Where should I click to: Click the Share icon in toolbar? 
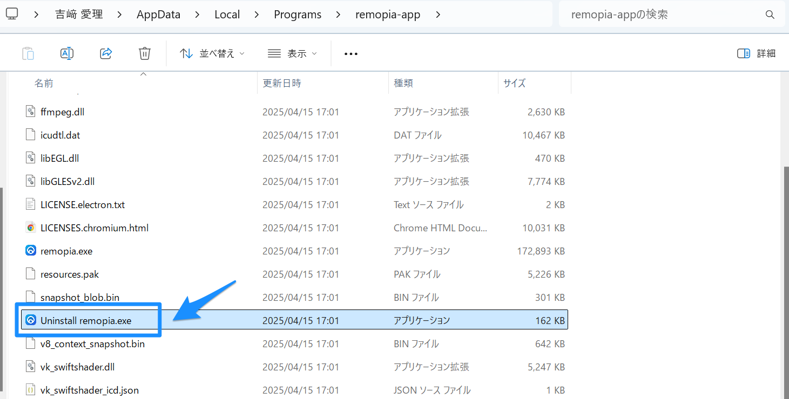[x=106, y=53]
